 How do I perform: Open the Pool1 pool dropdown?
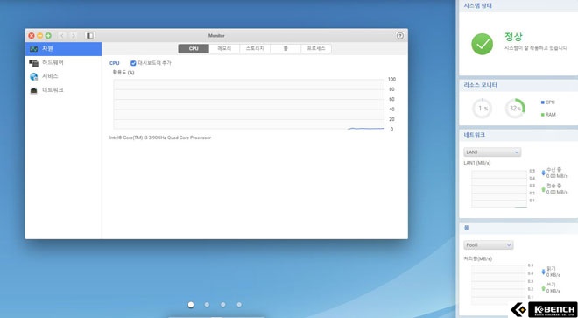coord(489,245)
